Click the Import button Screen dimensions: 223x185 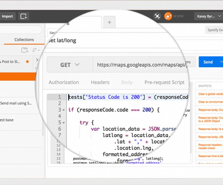click(7, 16)
